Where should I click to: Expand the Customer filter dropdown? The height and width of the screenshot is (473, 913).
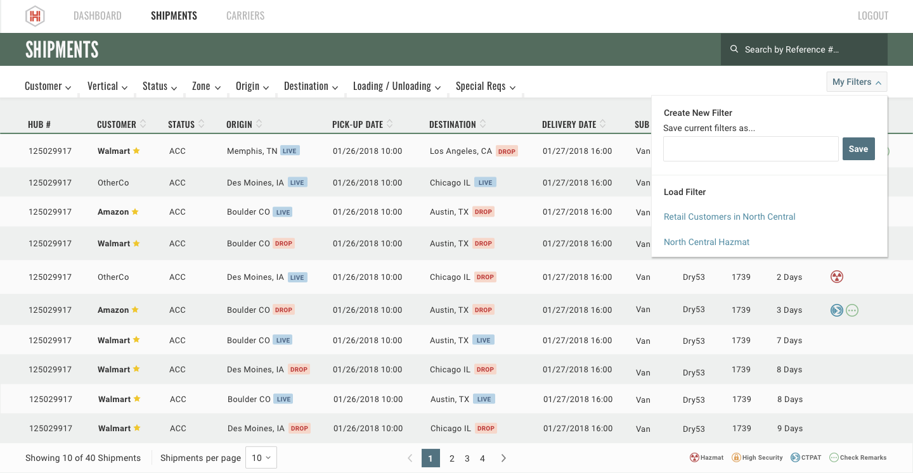pos(48,86)
